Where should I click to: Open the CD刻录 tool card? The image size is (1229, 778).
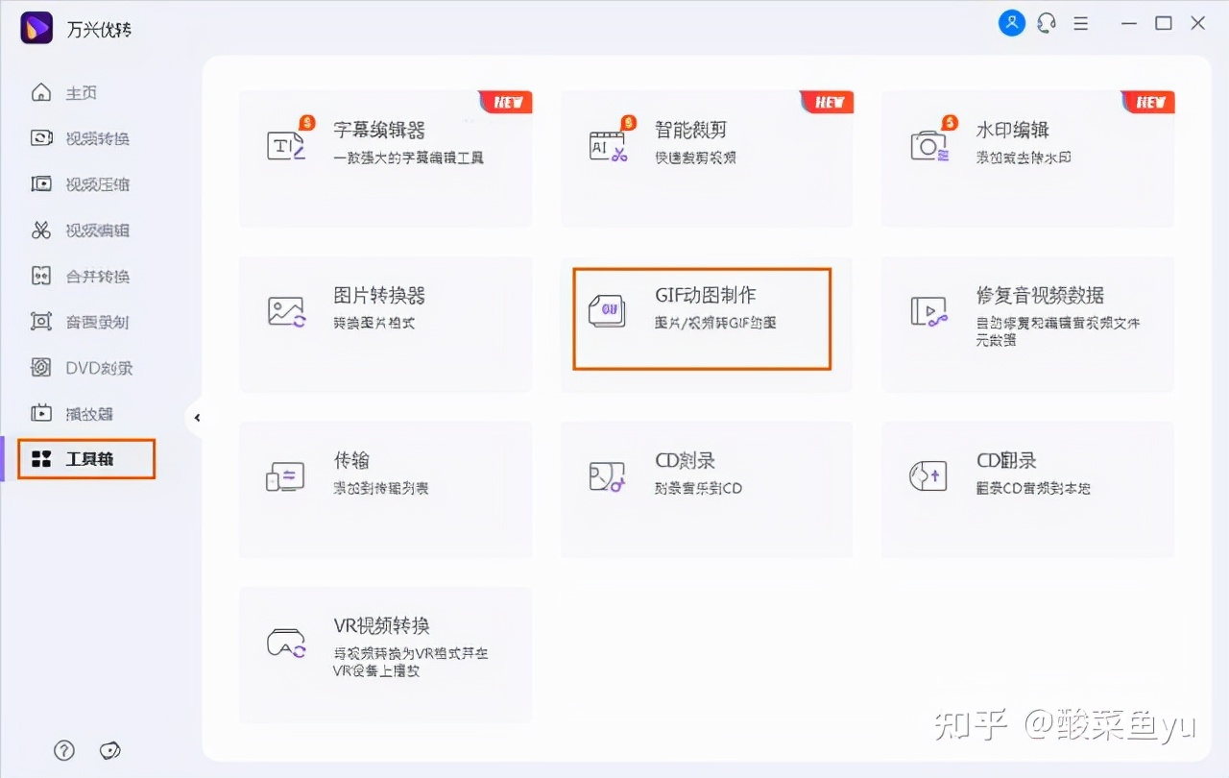pyautogui.click(x=707, y=489)
